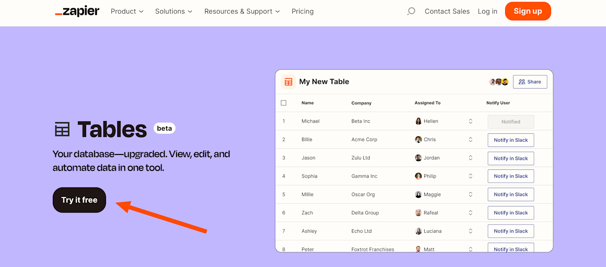Open the assignee dropdown arrows for Jordan
This screenshot has height=267, width=606.
(x=471, y=158)
